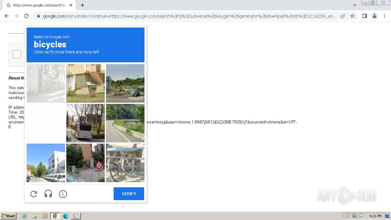Open the Chrome profile avatar

click(374, 16)
